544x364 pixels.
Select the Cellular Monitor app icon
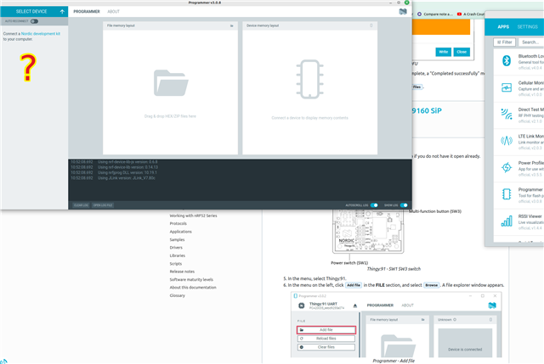(507, 87)
